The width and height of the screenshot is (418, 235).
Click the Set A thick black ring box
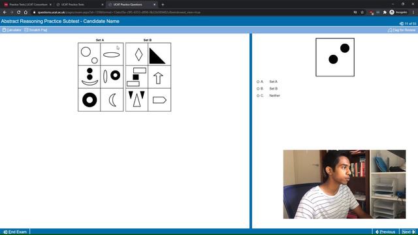click(89, 100)
